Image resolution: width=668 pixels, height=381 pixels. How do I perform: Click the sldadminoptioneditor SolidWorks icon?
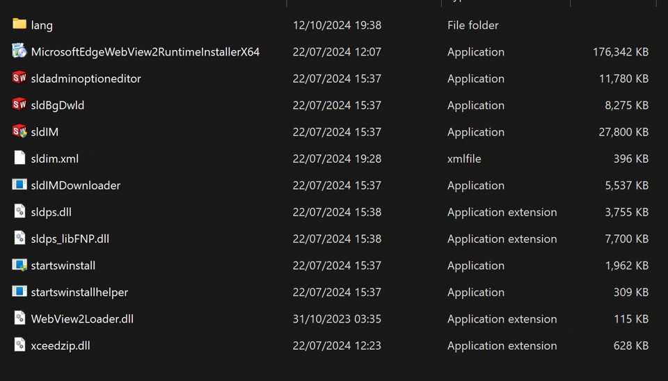19,78
